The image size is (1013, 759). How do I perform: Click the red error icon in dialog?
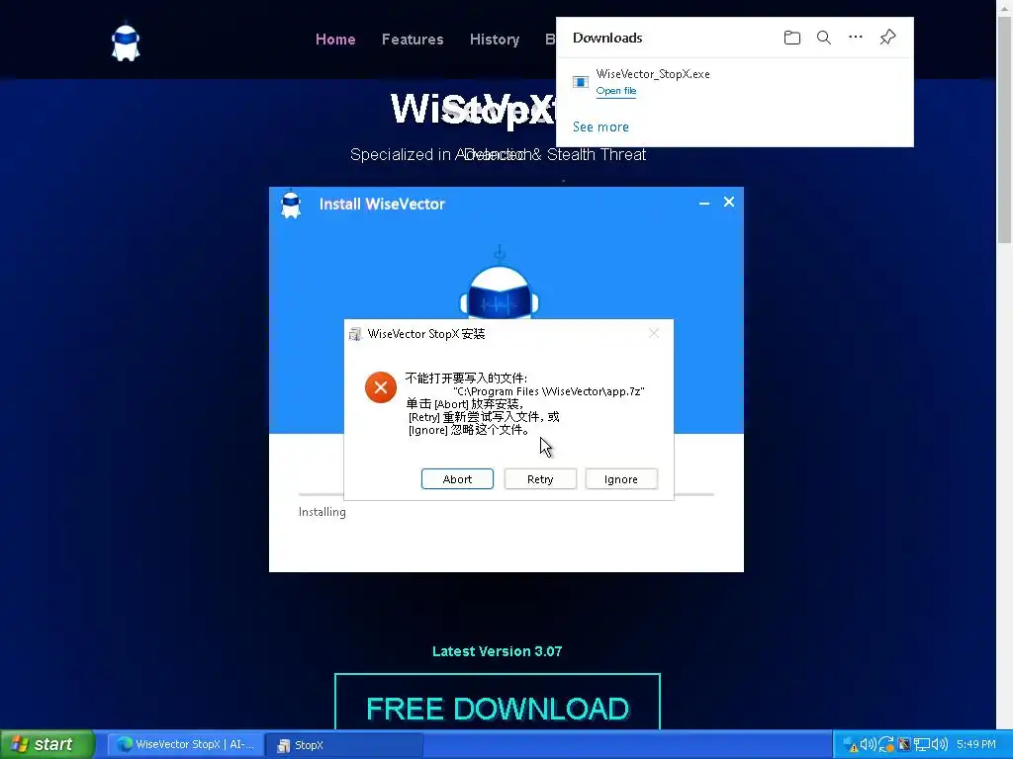(x=381, y=387)
